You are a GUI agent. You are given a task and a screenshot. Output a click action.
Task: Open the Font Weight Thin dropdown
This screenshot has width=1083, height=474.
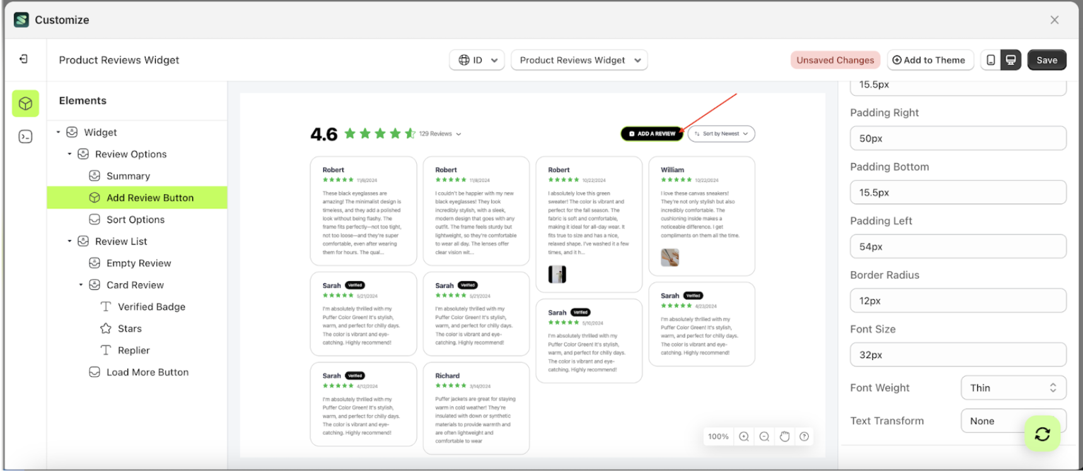[1013, 388]
